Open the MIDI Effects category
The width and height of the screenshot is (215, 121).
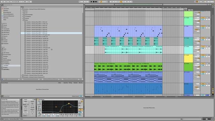point(6,33)
